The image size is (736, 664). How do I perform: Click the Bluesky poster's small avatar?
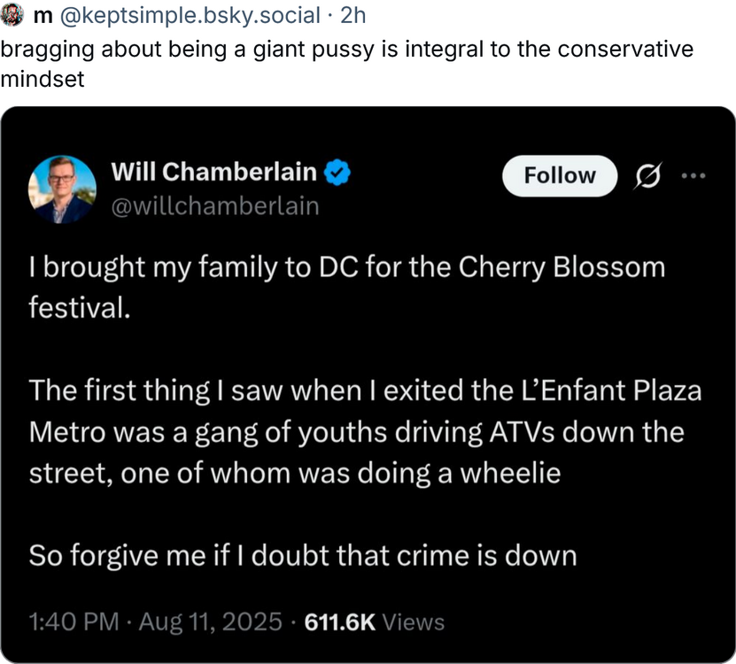point(12,16)
